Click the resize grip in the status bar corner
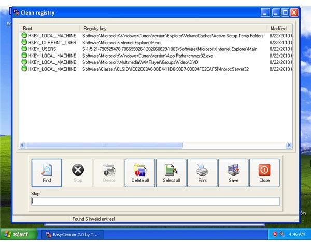 coord(296,219)
